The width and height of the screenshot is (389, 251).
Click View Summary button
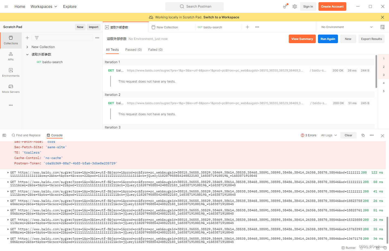click(x=302, y=39)
